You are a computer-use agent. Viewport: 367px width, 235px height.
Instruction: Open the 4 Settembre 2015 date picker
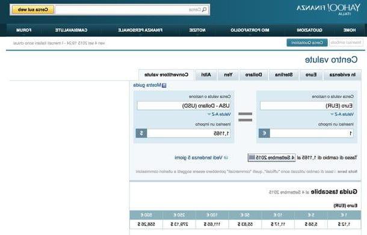pyautogui.click(x=271, y=157)
